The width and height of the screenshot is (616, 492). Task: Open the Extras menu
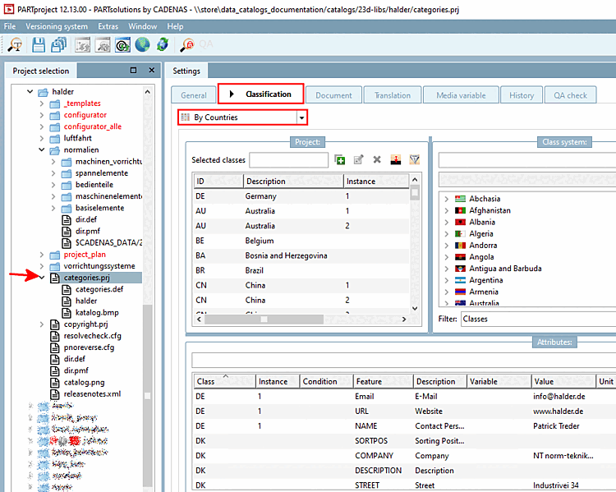coord(108,26)
